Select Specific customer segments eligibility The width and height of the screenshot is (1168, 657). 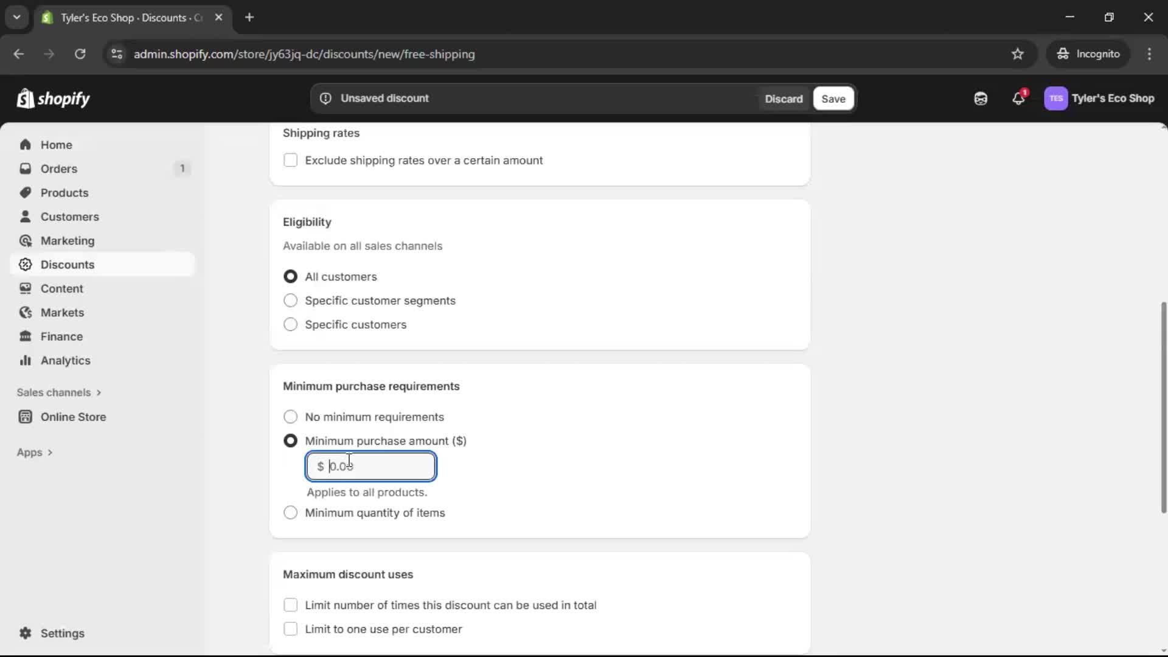290,300
